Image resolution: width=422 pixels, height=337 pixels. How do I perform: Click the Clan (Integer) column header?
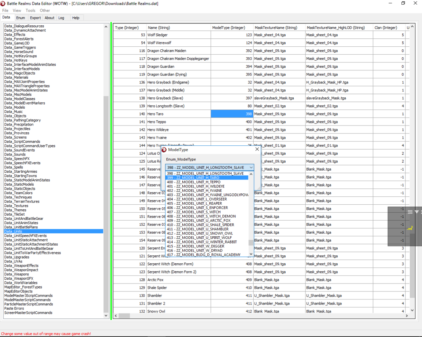(x=389, y=28)
